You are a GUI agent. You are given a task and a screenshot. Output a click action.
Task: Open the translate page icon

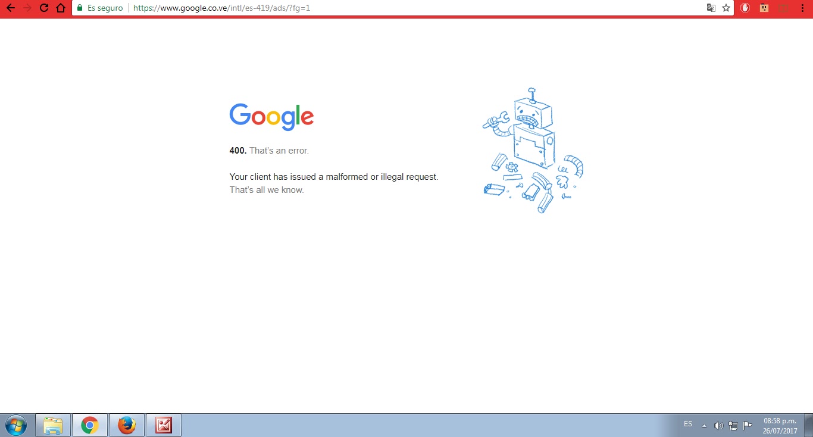[711, 8]
